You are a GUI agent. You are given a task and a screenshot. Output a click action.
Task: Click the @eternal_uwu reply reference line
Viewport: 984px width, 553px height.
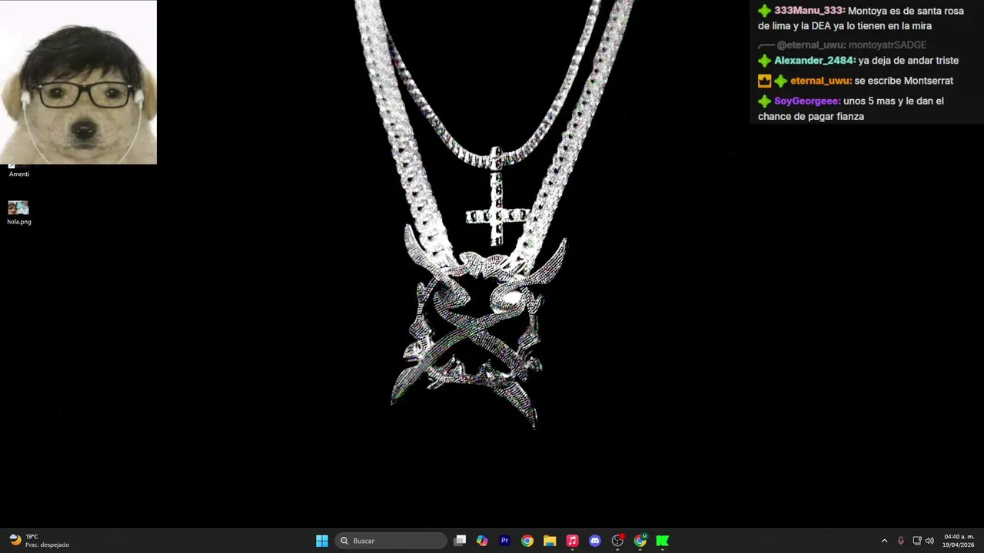(x=843, y=45)
